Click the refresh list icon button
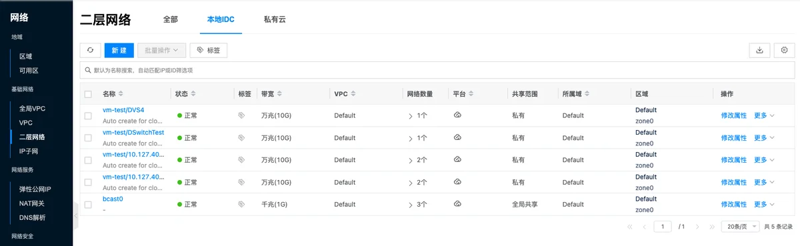 point(90,50)
